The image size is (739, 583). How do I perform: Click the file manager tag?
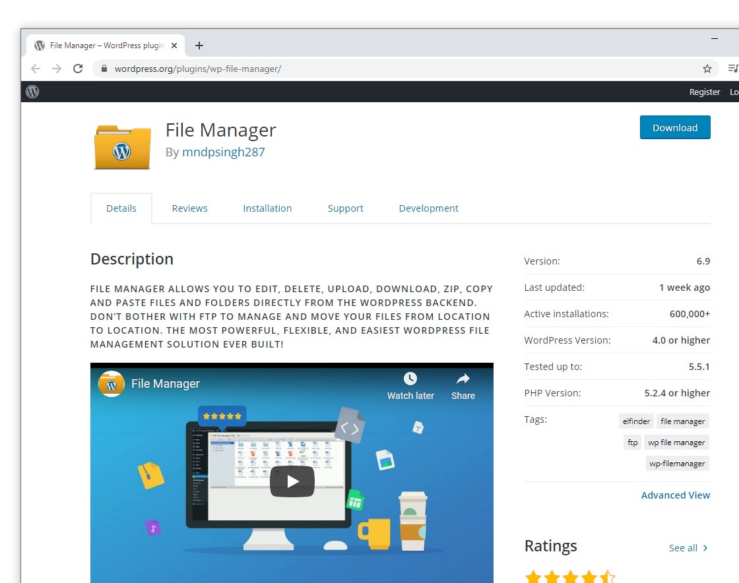point(682,421)
